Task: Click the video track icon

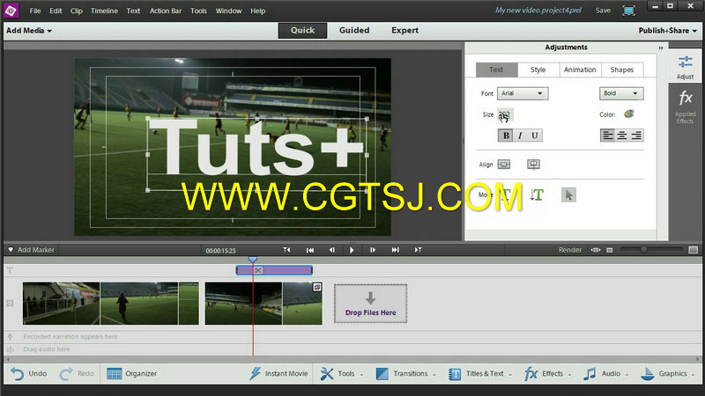Action: (x=10, y=304)
